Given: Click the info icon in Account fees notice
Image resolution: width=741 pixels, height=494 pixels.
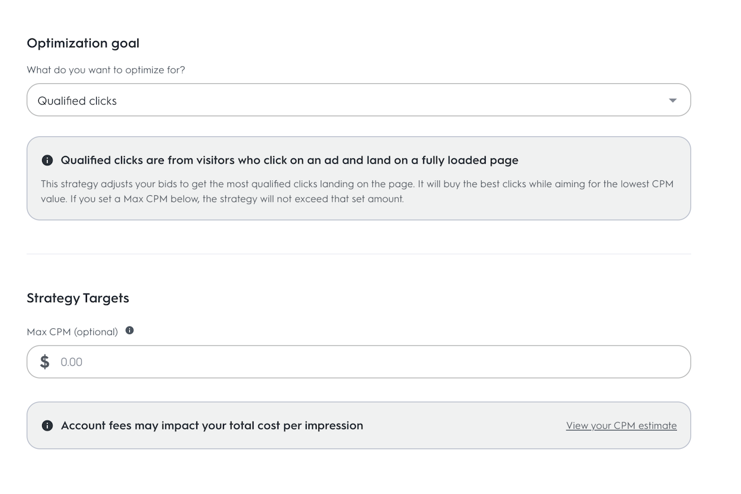Looking at the screenshot, I should point(47,426).
